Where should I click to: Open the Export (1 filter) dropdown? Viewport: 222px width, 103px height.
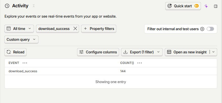click(x=142, y=52)
